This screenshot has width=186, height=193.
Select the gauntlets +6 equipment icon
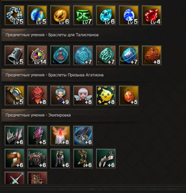(x=106, y=158)
